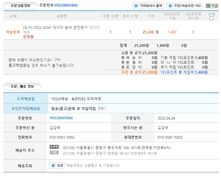Expand 안내 dropdown beside 발송(출고)완료 후 익일적립
This screenshot has width=221, height=178.
point(102,108)
